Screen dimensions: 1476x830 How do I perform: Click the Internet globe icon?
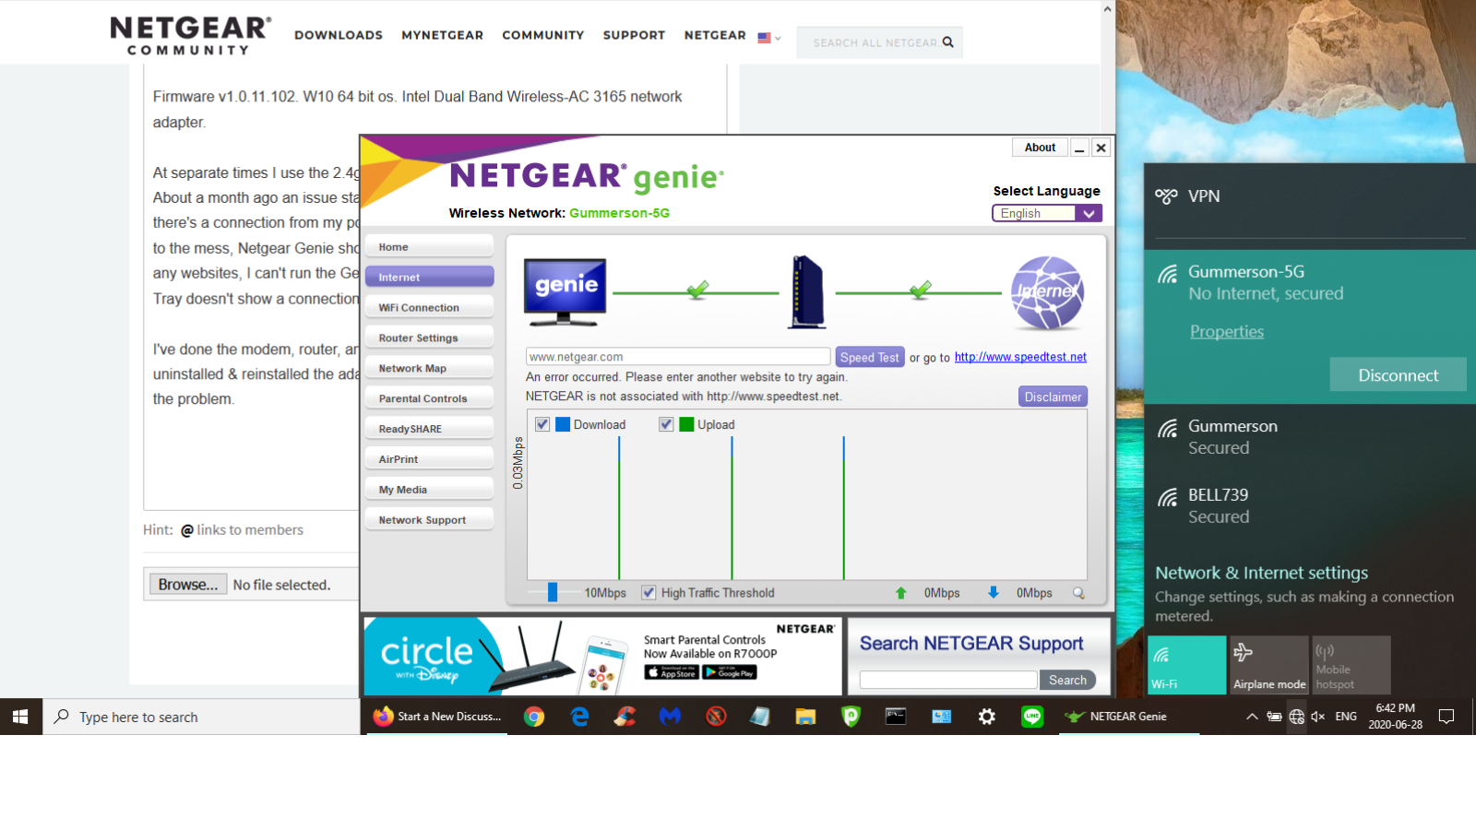[1047, 293]
